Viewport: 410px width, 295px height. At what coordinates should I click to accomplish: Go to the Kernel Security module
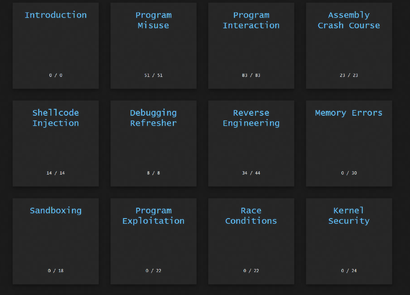pos(349,216)
